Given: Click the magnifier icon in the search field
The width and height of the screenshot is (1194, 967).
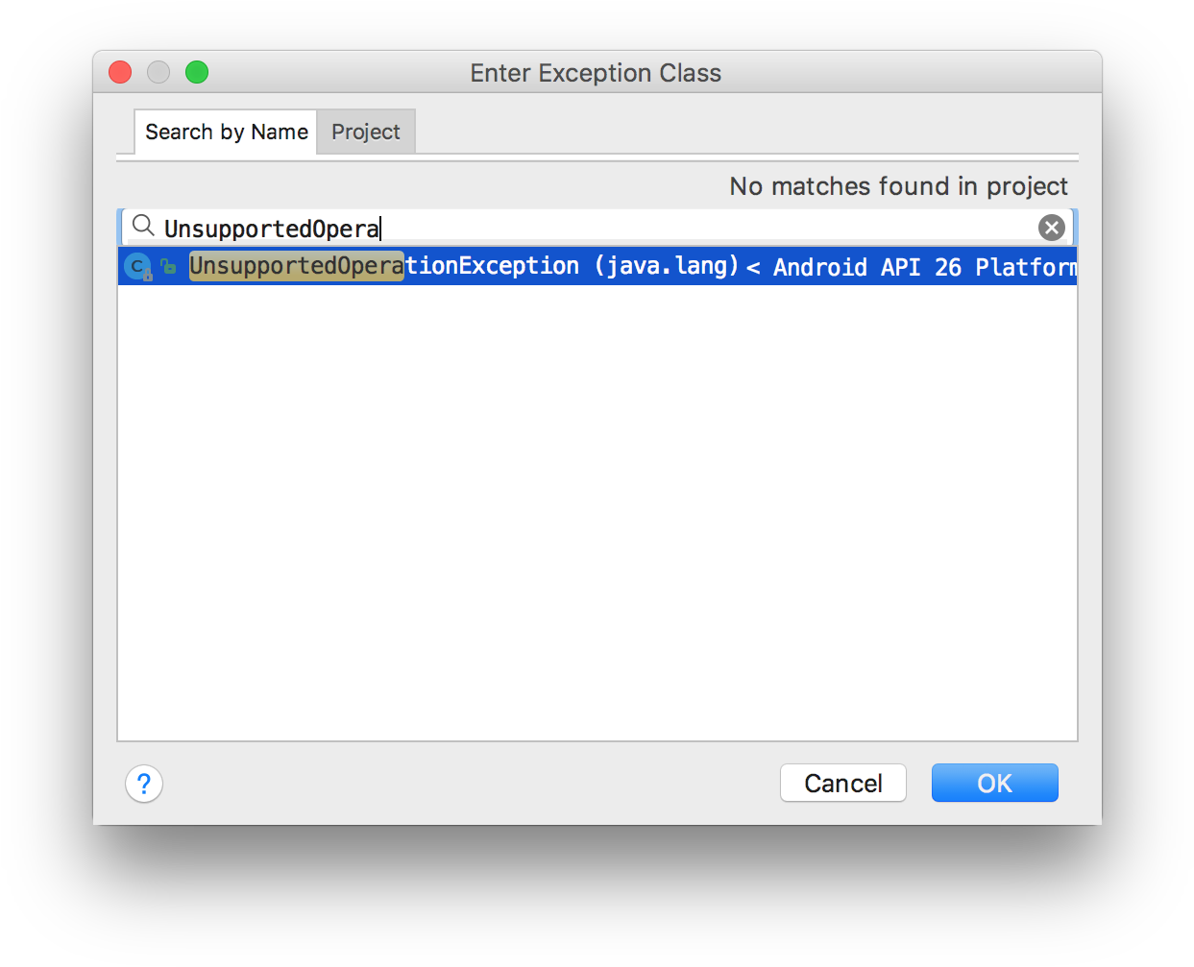Looking at the screenshot, I should click(x=142, y=226).
